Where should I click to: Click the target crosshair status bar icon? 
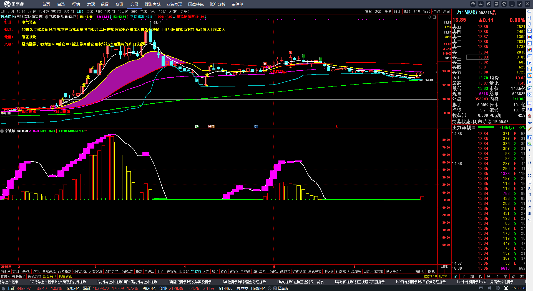tap(498, 288)
